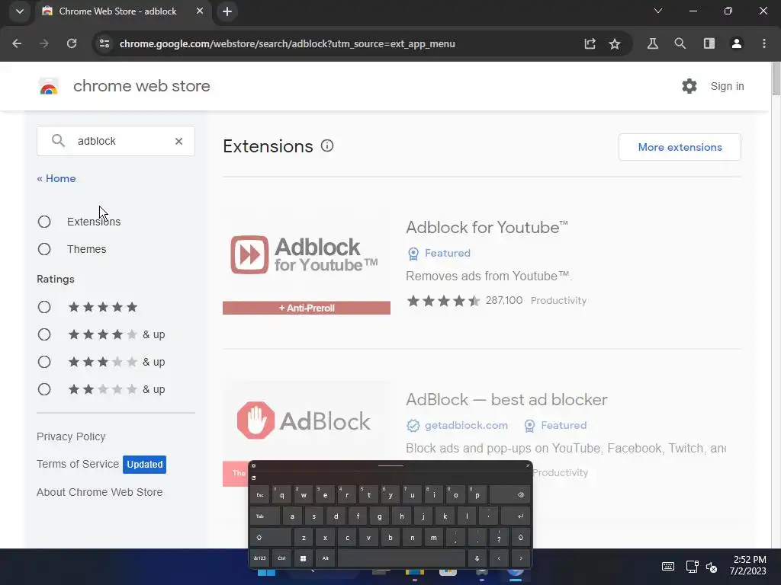Select the Themes filter radio button
The image size is (781, 585).
point(44,249)
